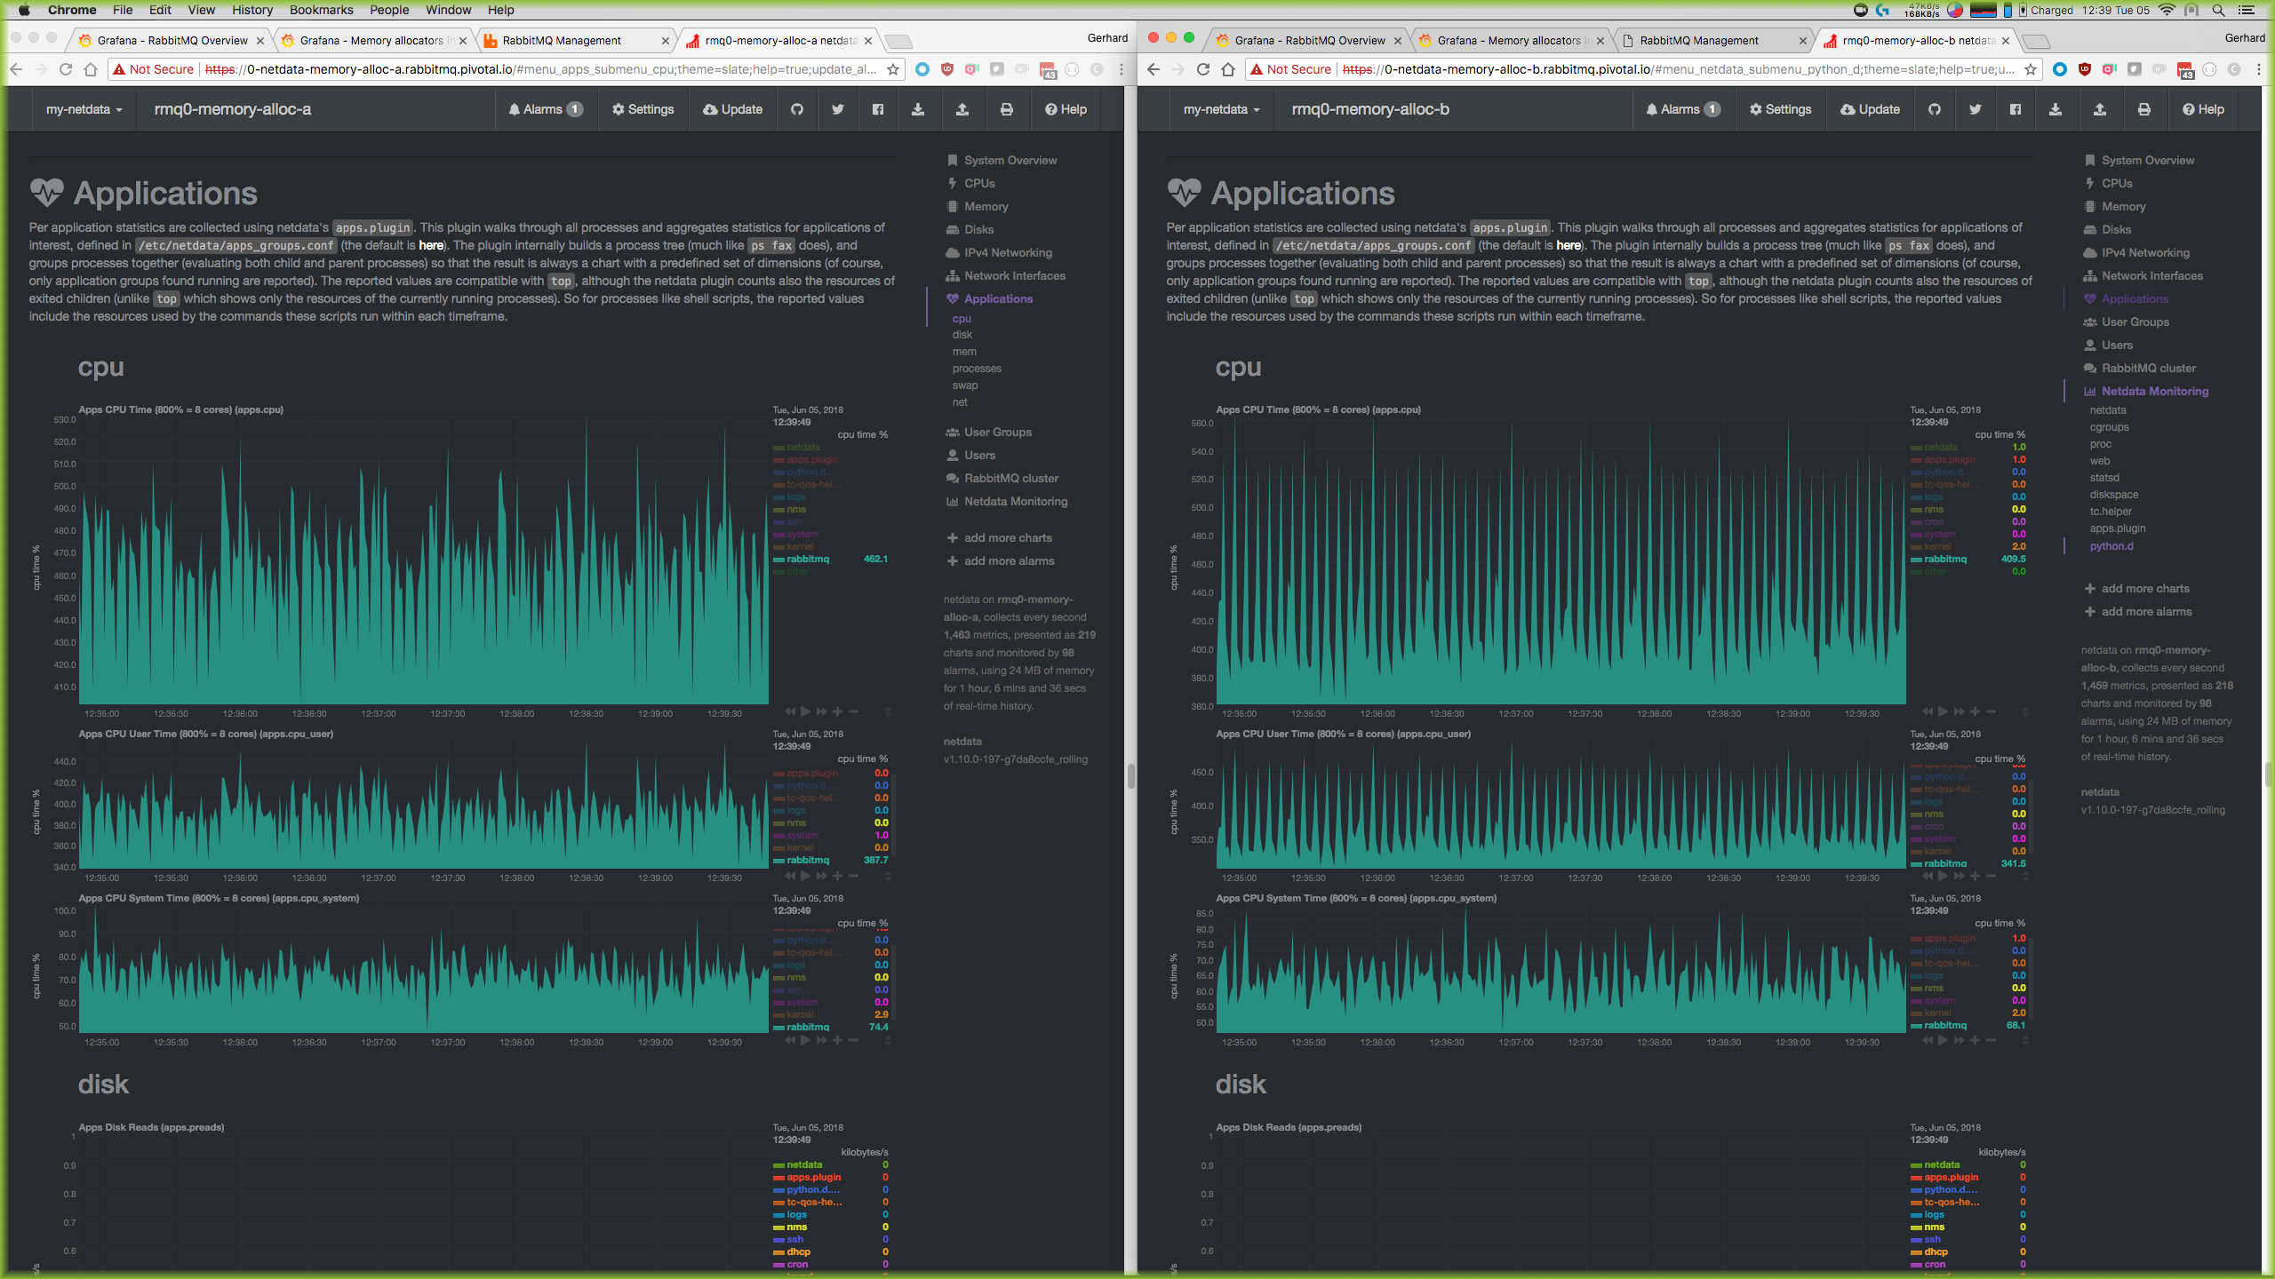Image resolution: width=2275 pixels, height=1279 pixels.
Task: Fast-forward the left Apps CPU Time chart
Action: pos(821,711)
